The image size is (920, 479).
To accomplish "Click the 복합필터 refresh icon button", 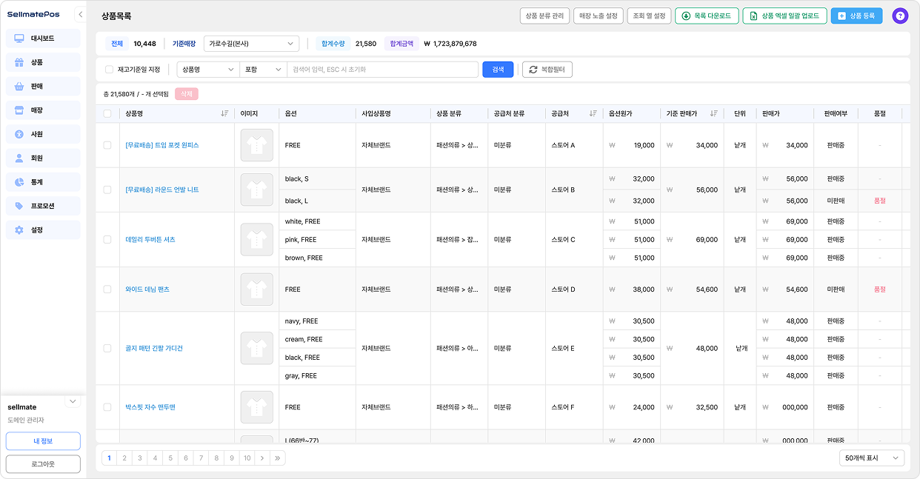I will coord(547,70).
